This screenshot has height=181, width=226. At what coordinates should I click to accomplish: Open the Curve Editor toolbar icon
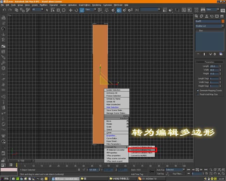184,10
